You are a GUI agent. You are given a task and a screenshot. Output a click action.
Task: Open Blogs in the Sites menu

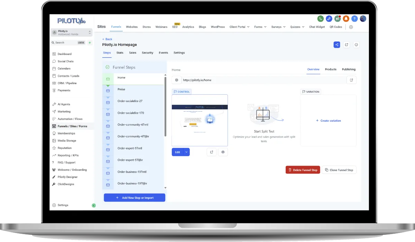point(202,27)
